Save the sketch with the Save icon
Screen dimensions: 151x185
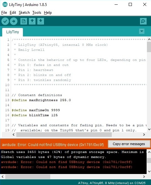[x=40, y=21]
